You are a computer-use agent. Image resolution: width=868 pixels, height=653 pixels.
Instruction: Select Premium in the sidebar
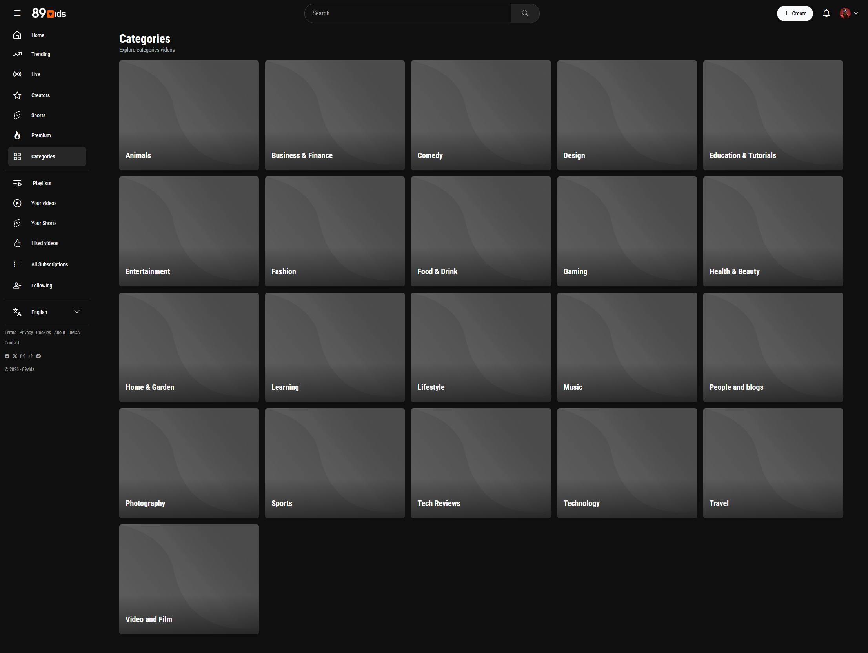click(41, 135)
